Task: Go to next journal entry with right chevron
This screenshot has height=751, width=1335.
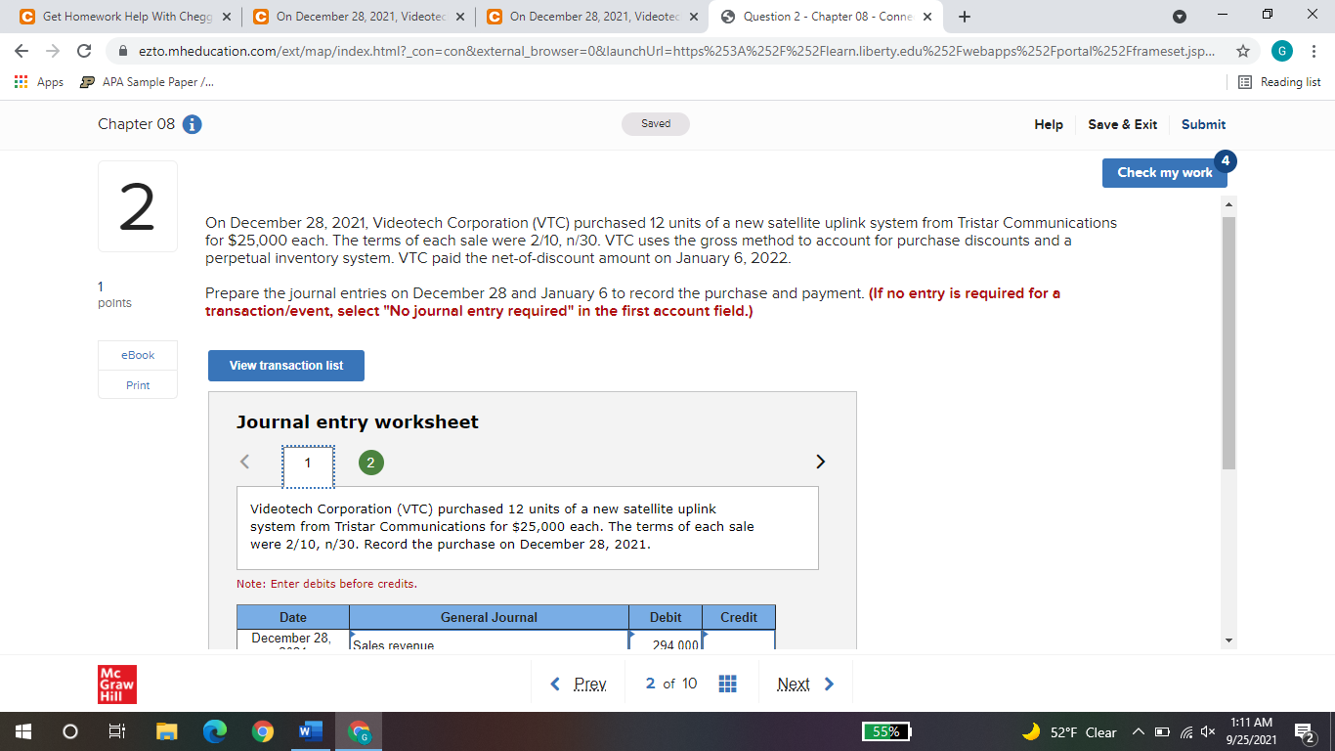Action: pyautogui.click(x=820, y=462)
